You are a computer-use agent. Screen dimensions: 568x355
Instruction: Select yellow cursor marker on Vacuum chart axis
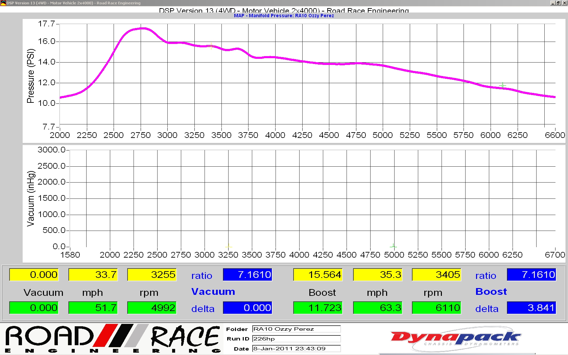click(x=229, y=246)
